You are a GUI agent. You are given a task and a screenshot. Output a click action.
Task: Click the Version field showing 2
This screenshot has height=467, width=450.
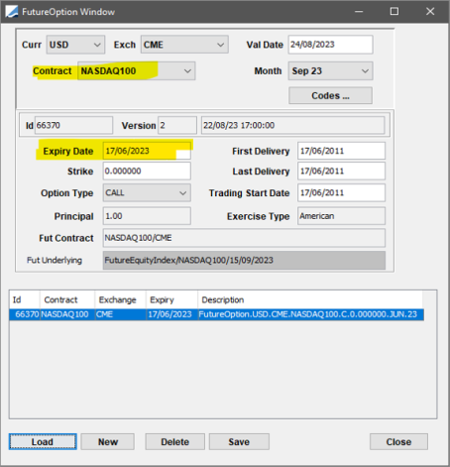[177, 125]
